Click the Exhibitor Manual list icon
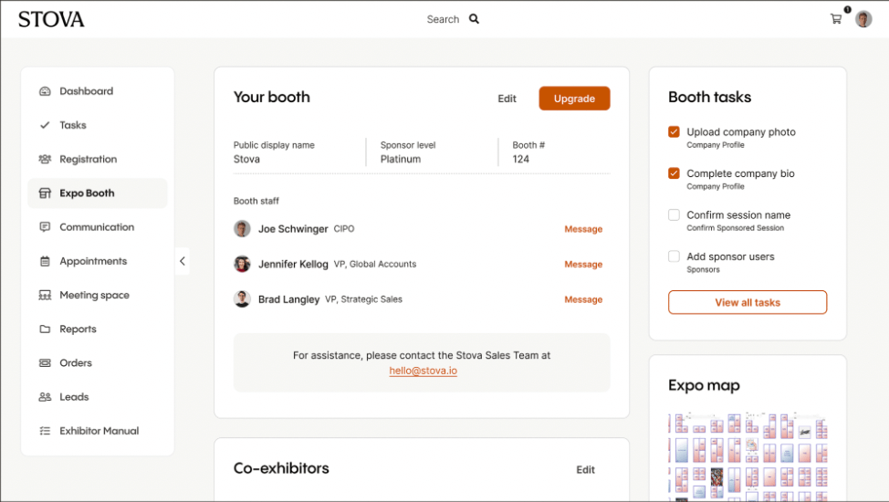Viewport: 889px width, 502px height. coord(45,431)
